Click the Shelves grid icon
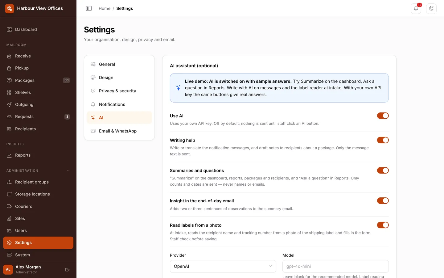Image resolution: width=444 pixels, height=278 pixels. pos(9,92)
